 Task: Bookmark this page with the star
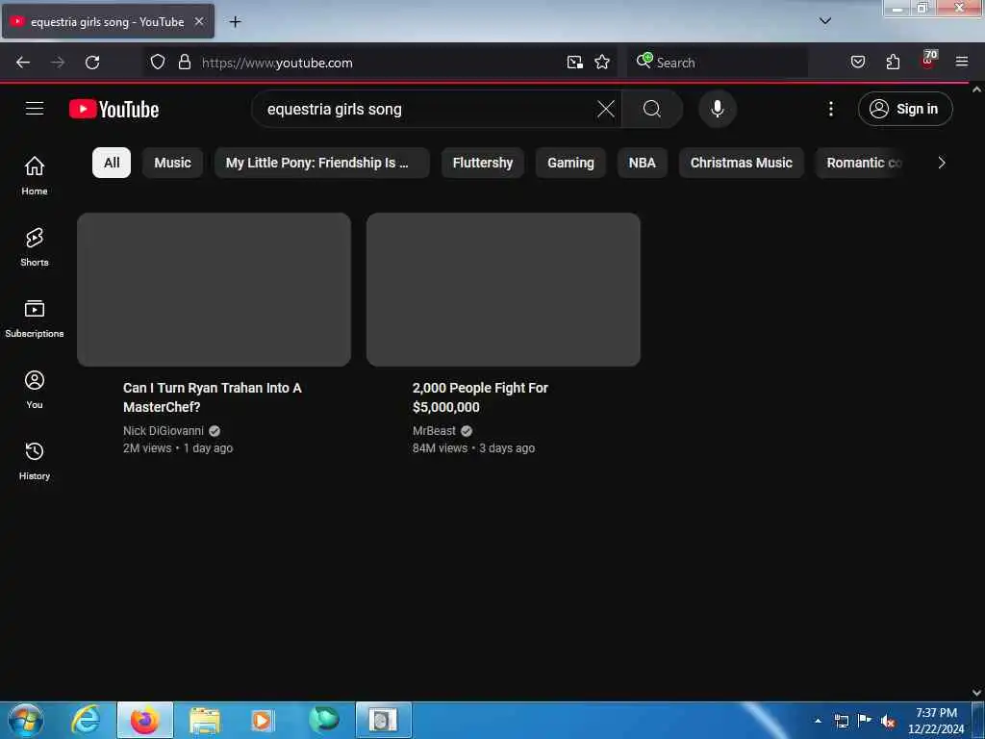(x=602, y=63)
